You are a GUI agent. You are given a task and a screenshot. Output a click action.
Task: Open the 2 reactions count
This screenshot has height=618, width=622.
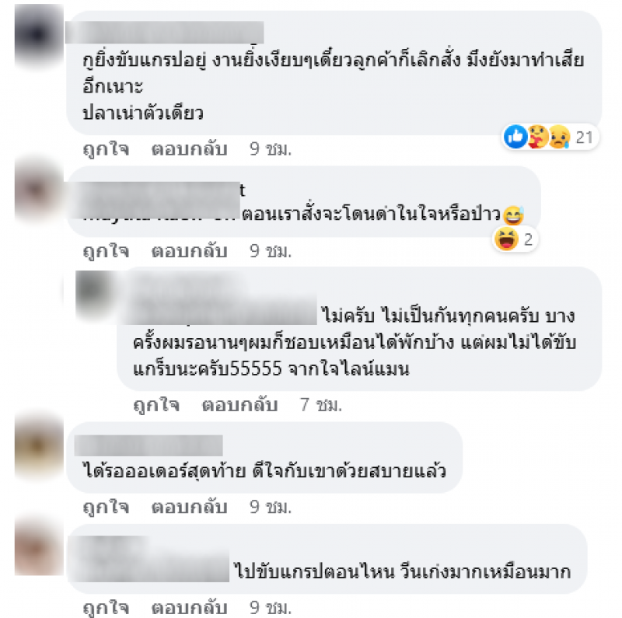point(528,239)
